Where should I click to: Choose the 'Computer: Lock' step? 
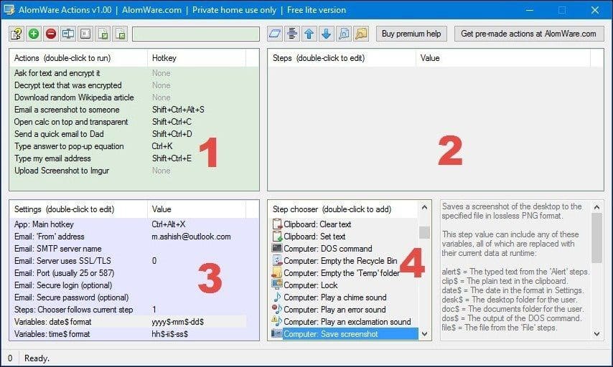(310, 285)
